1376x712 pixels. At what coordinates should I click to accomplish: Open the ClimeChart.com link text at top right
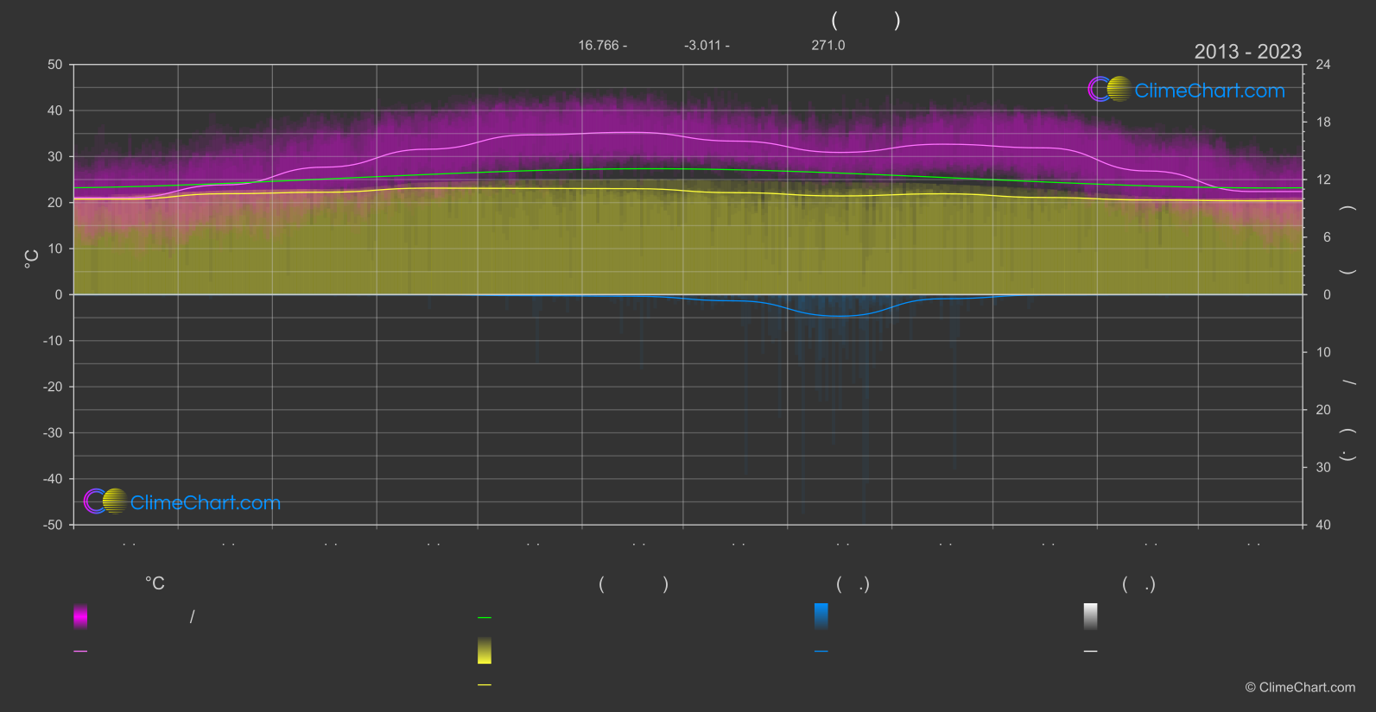pyautogui.click(x=1209, y=91)
